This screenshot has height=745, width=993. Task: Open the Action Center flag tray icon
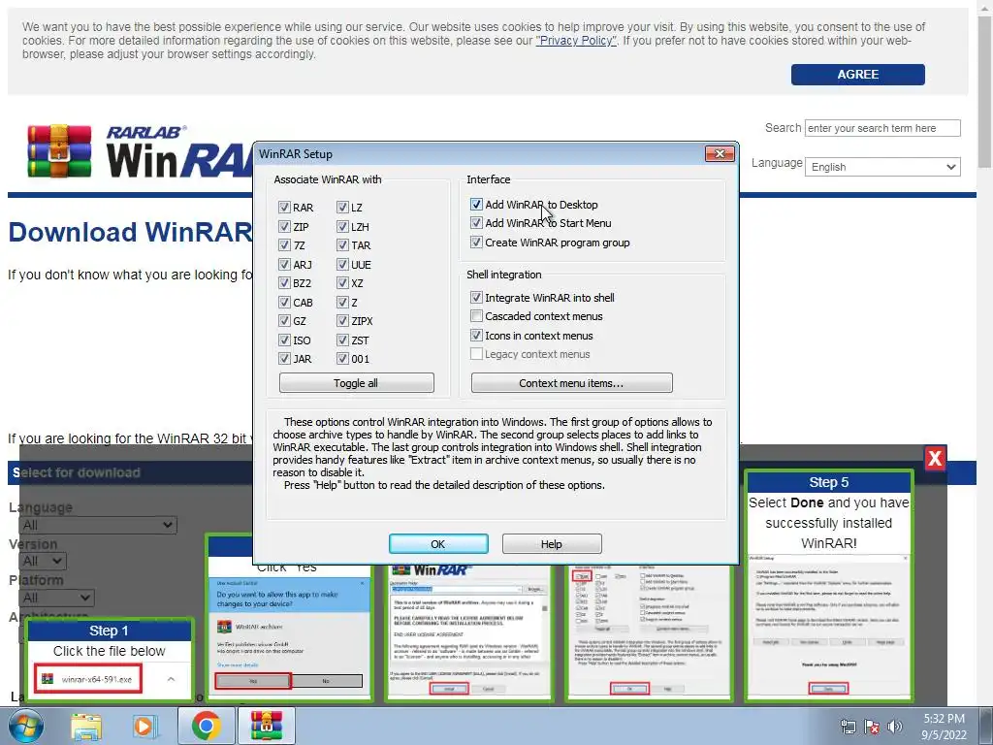pos(872,727)
